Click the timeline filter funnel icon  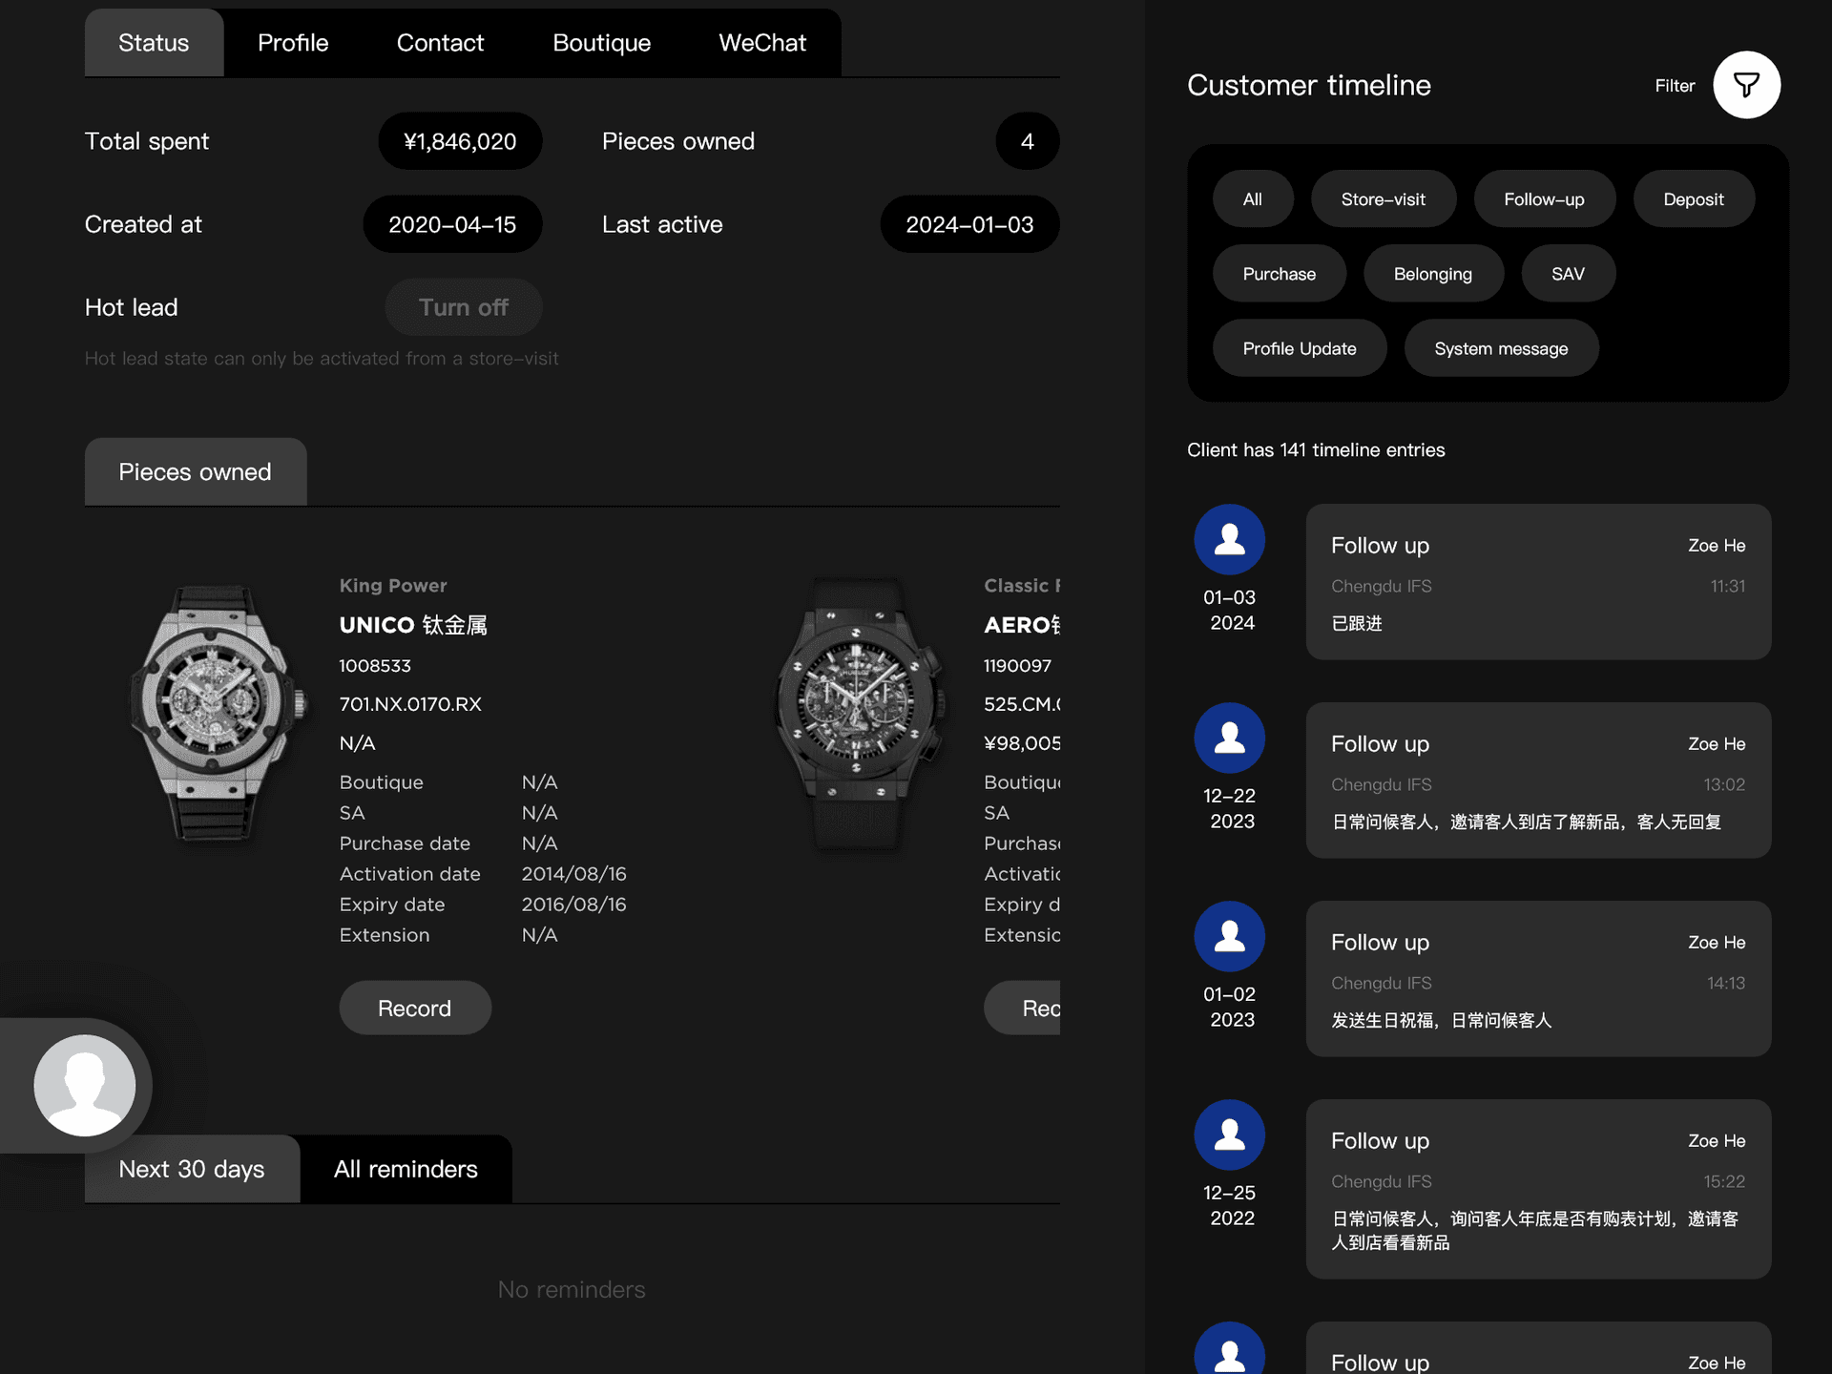click(x=1746, y=85)
